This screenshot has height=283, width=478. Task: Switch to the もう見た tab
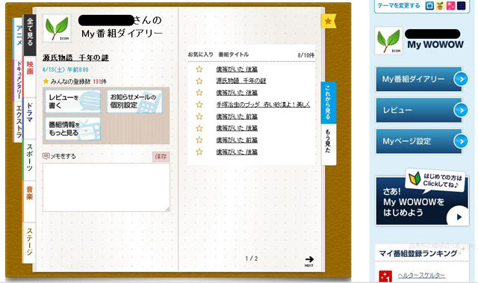point(328,140)
